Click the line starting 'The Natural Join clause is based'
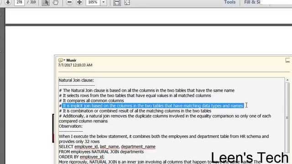Screen dimensions: 292x164 tap(147, 90)
